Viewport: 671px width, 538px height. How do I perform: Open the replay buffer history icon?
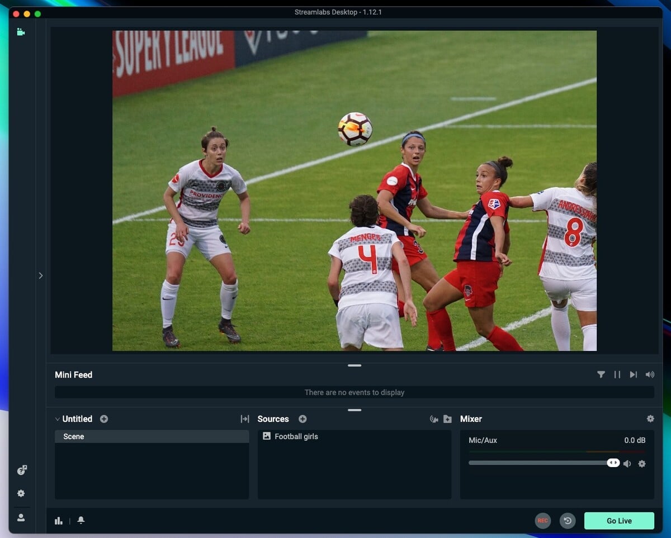(568, 520)
